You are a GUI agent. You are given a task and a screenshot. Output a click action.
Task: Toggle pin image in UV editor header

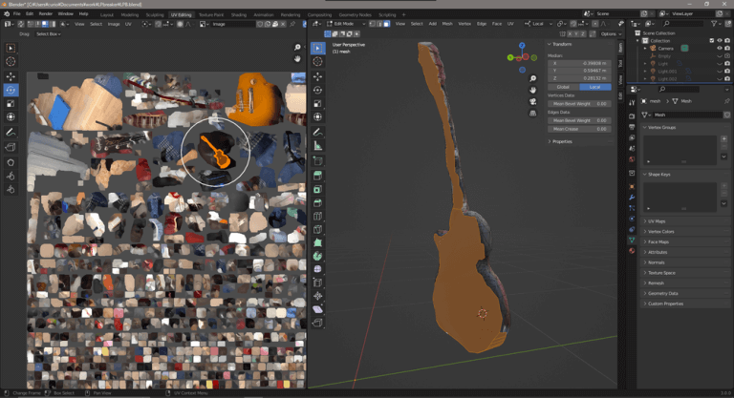[x=292, y=24]
